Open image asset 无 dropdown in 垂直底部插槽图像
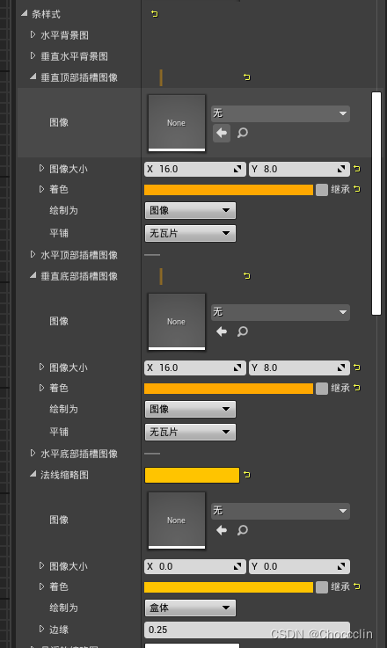This screenshot has width=387, height=648. point(281,312)
